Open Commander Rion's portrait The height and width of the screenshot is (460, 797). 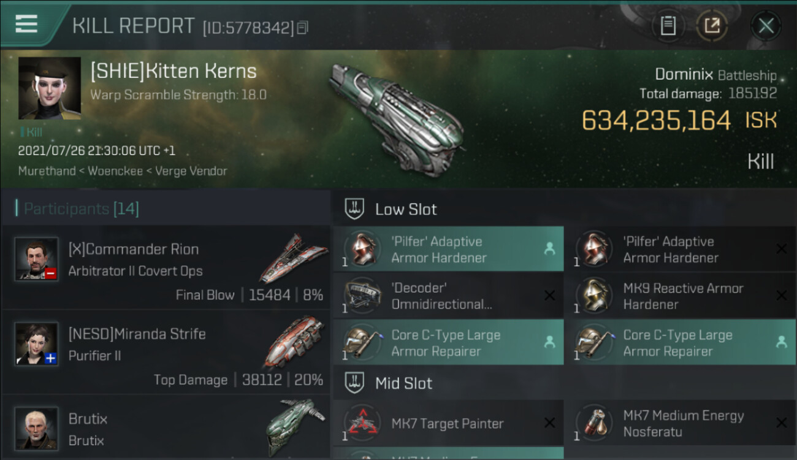[37, 259]
